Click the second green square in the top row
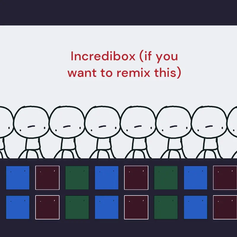Image resolution: width=237 pixels, height=237 pixels. click(166, 177)
